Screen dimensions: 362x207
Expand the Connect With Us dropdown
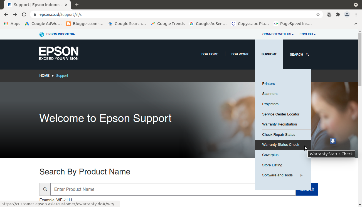(278, 34)
